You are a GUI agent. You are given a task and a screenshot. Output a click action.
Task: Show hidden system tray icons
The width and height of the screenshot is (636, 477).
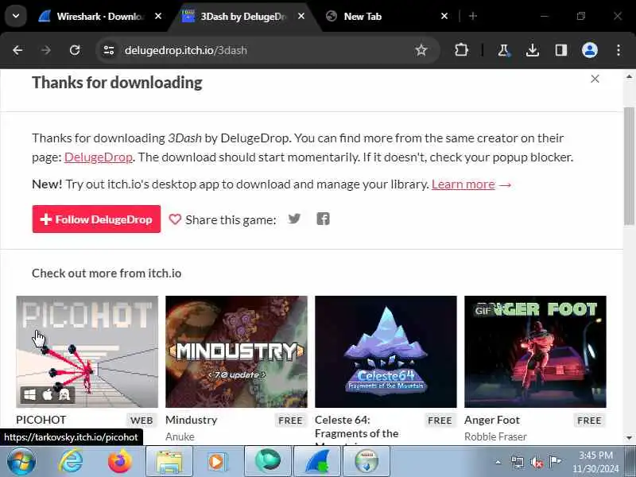click(x=498, y=462)
